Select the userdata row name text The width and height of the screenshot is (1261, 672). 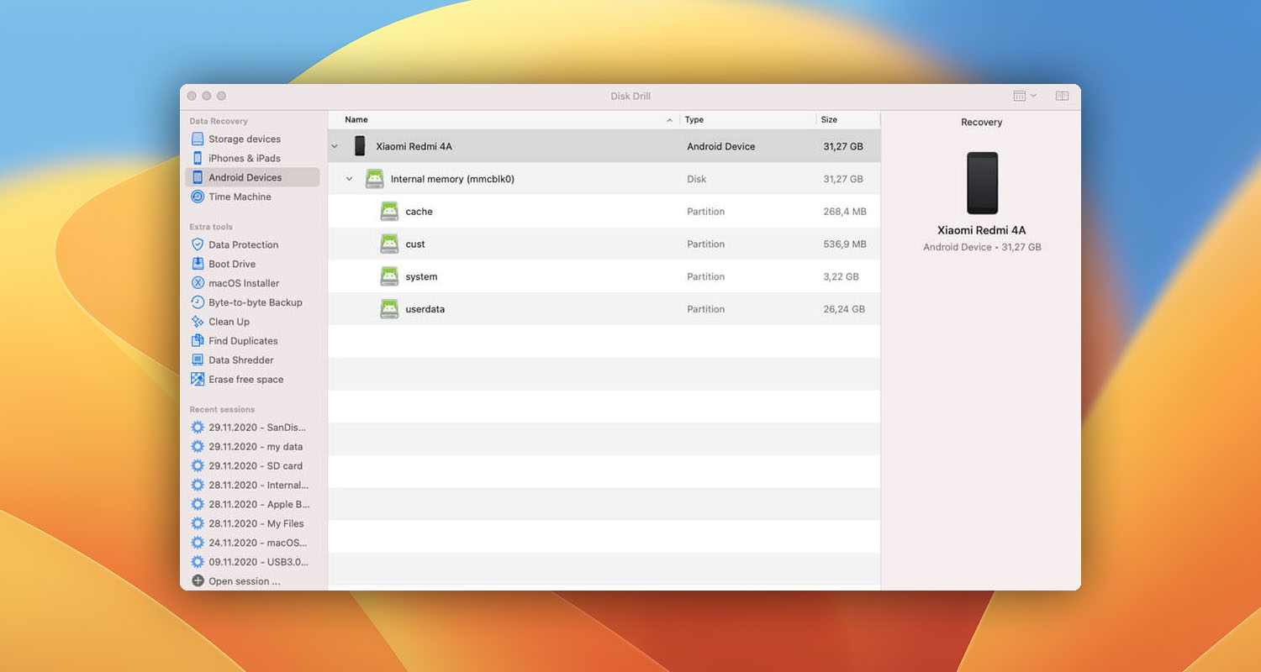tap(425, 309)
